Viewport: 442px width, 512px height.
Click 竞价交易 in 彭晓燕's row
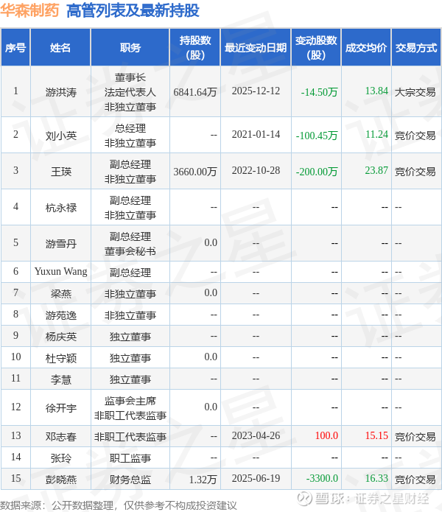tap(415, 480)
